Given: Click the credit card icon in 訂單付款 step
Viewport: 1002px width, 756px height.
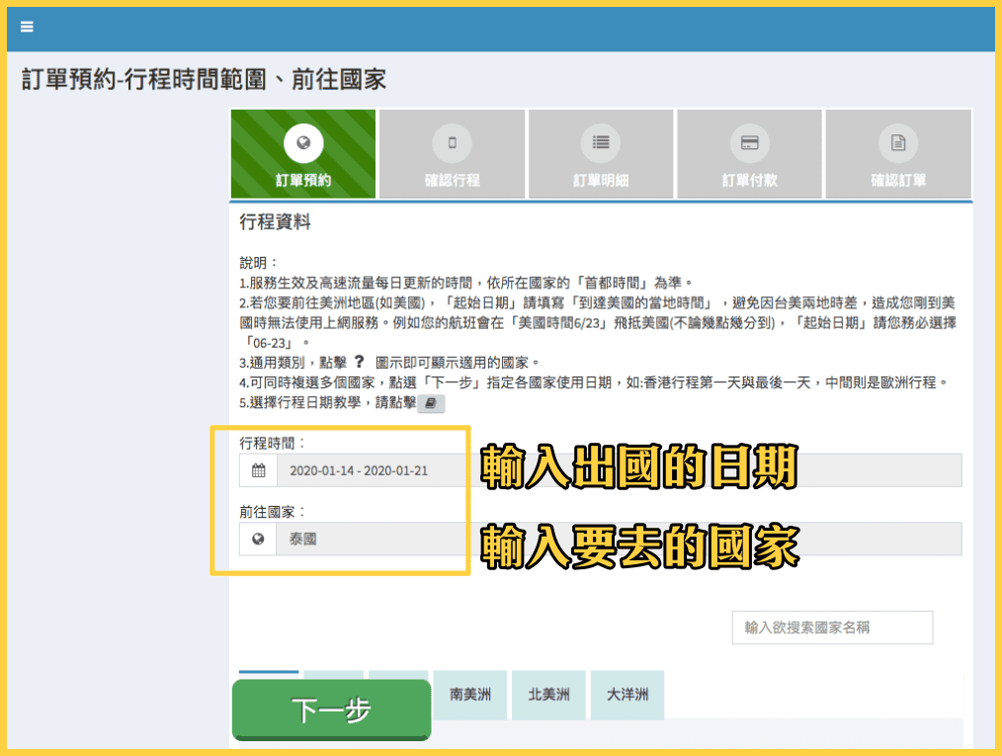Looking at the screenshot, I should (750, 142).
